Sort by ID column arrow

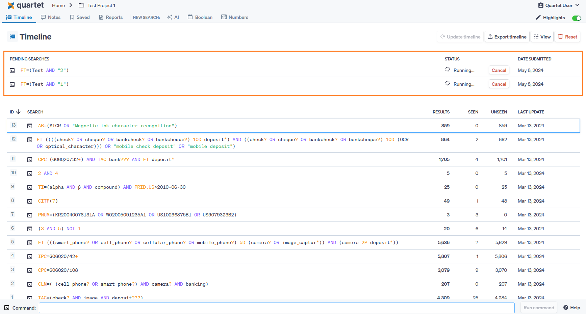coord(18,112)
